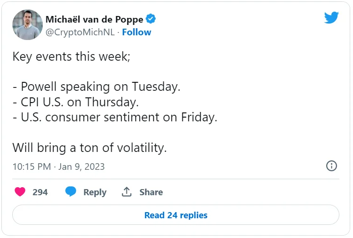Click the Share label
This screenshot has width=353, height=238.
point(151,192)
